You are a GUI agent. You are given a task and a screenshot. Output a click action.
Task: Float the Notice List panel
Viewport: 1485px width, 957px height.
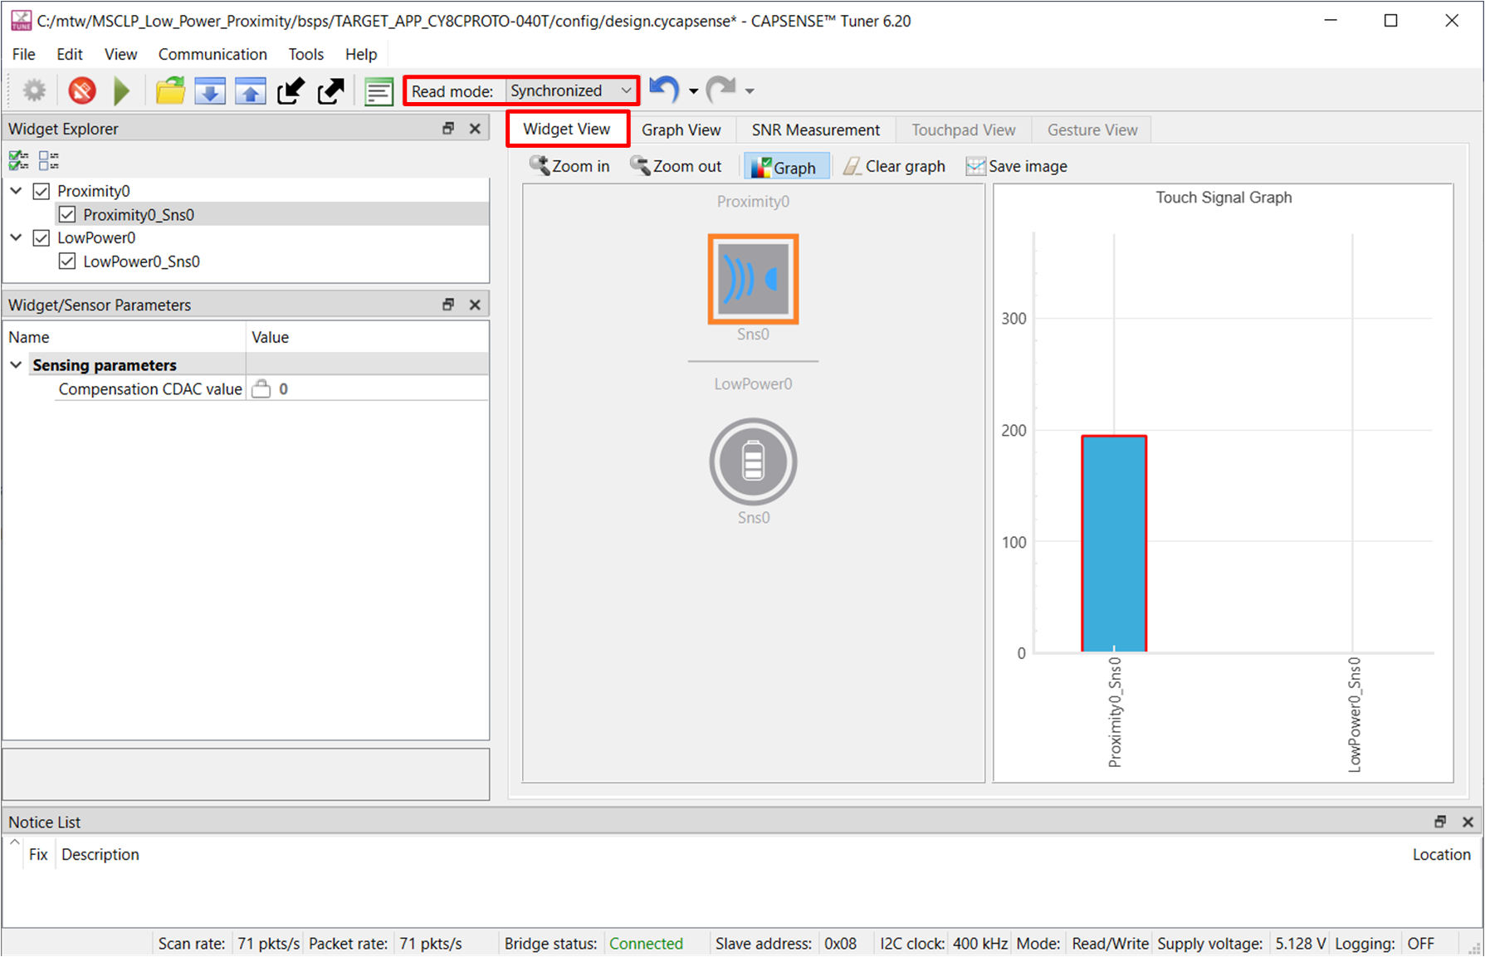pyautogui.click(x=1440, y=822)
